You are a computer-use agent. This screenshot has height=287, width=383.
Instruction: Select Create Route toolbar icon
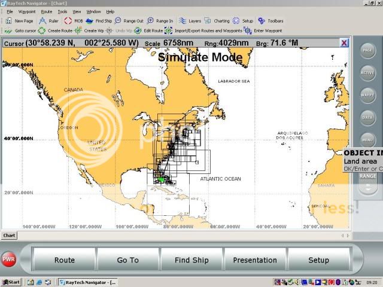click(42, 30)
